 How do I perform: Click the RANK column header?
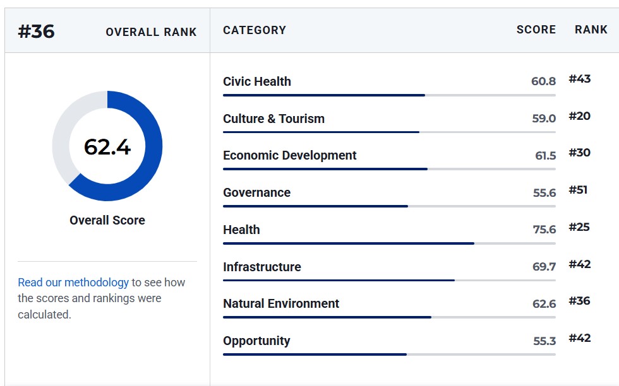(591, 30)
